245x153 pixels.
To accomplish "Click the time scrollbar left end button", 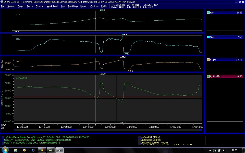I will pyautogui.click(x=15, y=130).
